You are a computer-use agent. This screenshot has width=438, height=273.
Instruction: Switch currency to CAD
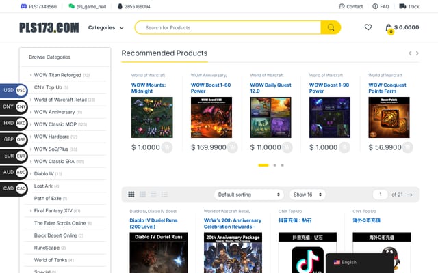point(14,188)
